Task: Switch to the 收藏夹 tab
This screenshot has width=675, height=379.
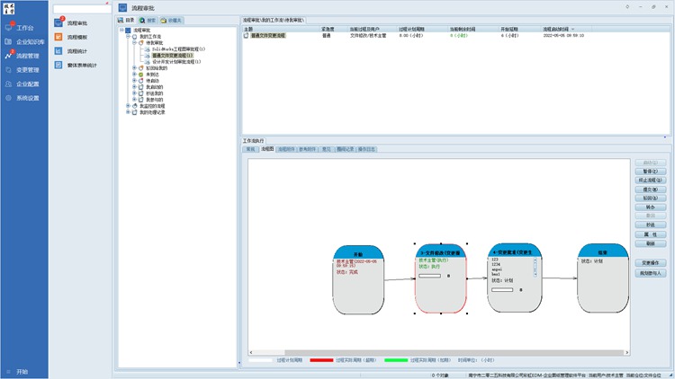Action: (x=173, y=20)
